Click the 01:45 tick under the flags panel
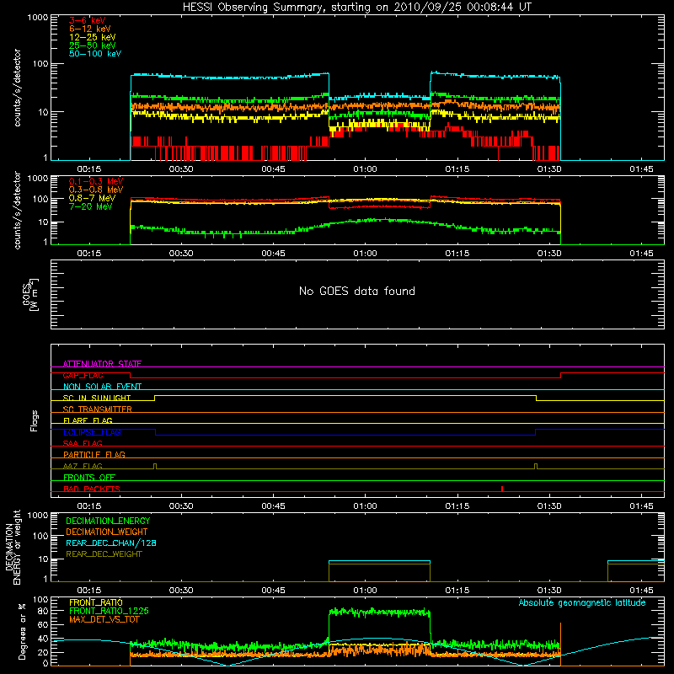This screenshot has height=674, width=674. pos(641,506)
